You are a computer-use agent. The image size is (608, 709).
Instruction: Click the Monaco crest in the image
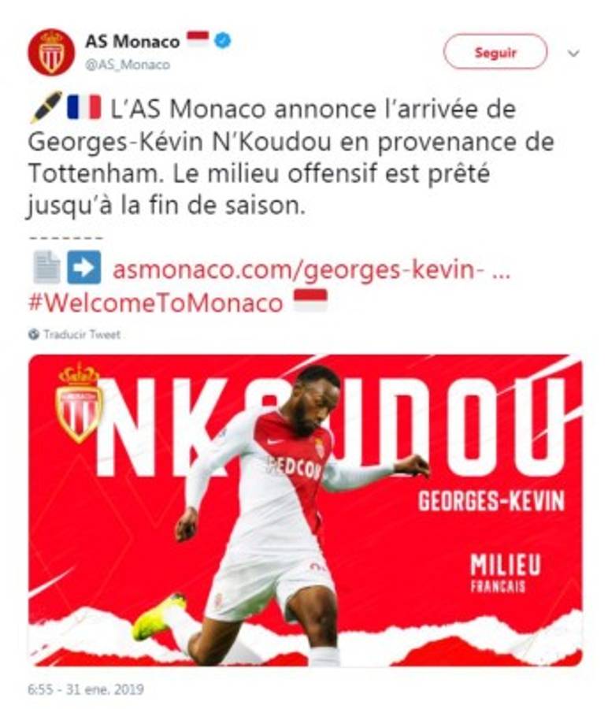[80, 403]
